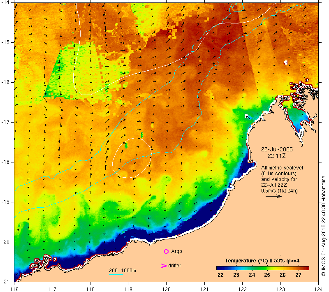Click the longitude axis label "117"
This screenshot has width=329, height=292.
(52, 289)
